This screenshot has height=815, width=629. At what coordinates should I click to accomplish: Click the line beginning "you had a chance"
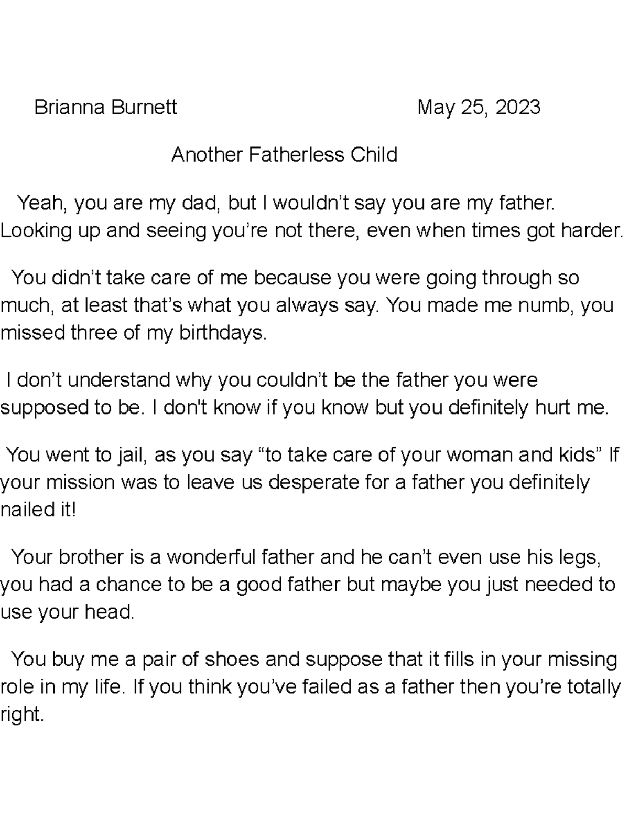307,585
